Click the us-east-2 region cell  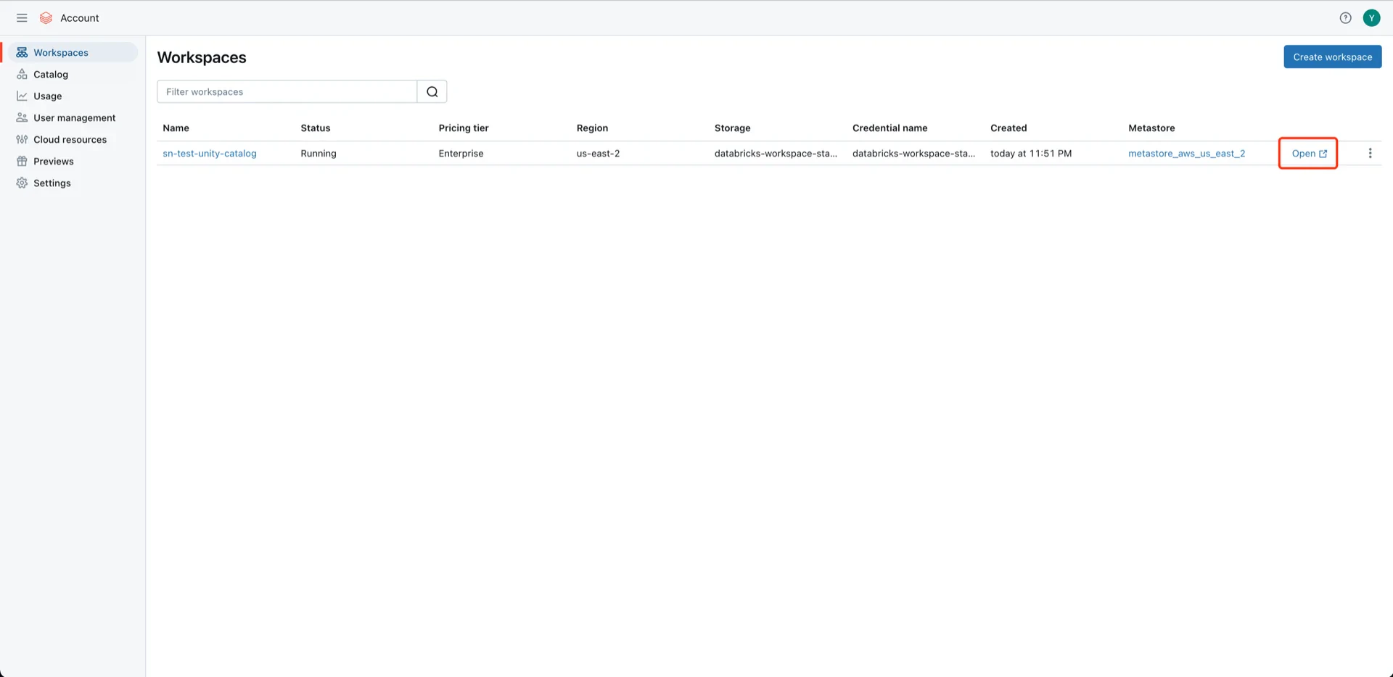(598, 153)
